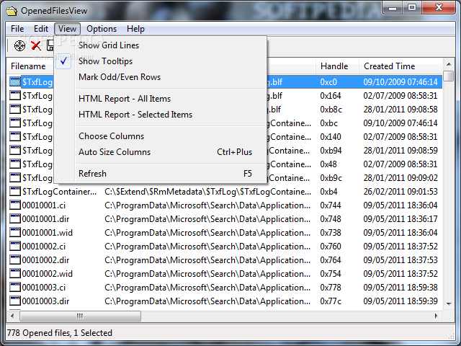Click created time 28/01/2011 09:09:02
Viewport: 461px width, 346px height.
(x=400, y=178)
